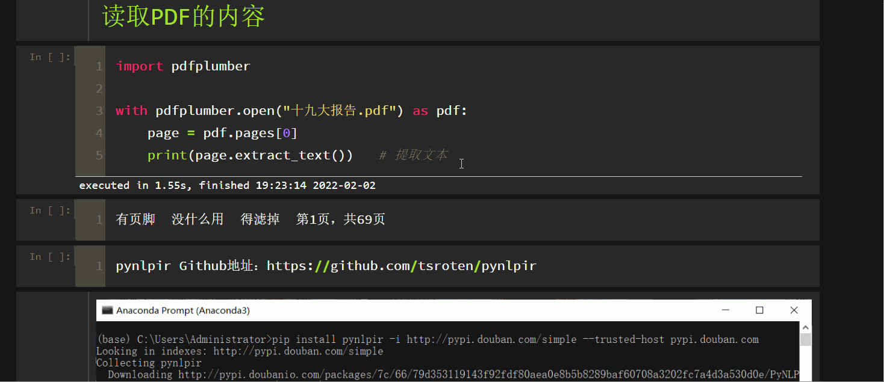Viewport: 884px width, 382px height.
Task: Select the import pdfplumber statement
Action: (182, 66)
